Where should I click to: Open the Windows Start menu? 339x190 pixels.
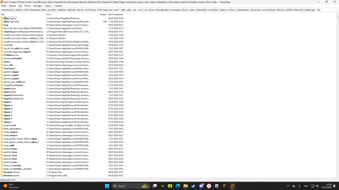click(107, 186)
